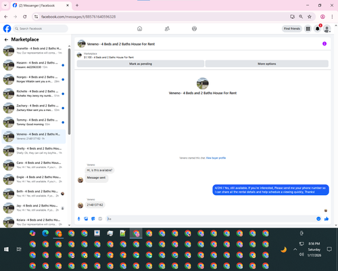Bookmark this page with the star

point(310,17)
